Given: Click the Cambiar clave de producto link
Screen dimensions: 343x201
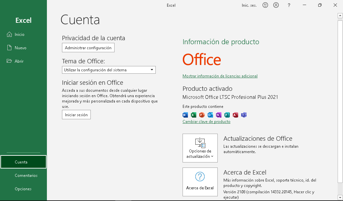Looking at the screenshot, I should [x=206, y=122].
